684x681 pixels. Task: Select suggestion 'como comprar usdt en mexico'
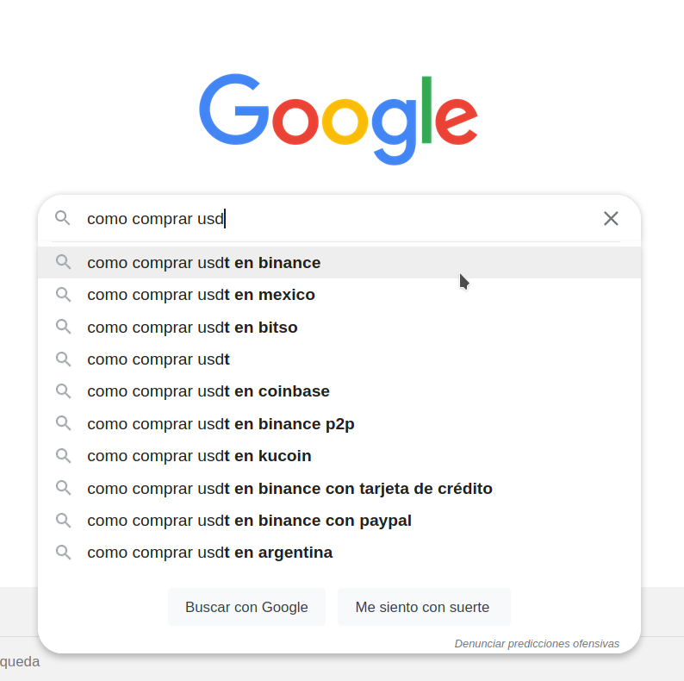pos(339,295)
